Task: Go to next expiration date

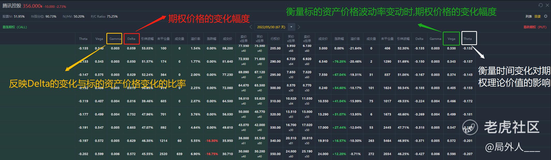Action: point(299,27)
